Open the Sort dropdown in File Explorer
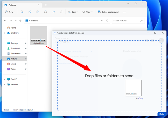The image size is (168, 118). tap(73, 12)
